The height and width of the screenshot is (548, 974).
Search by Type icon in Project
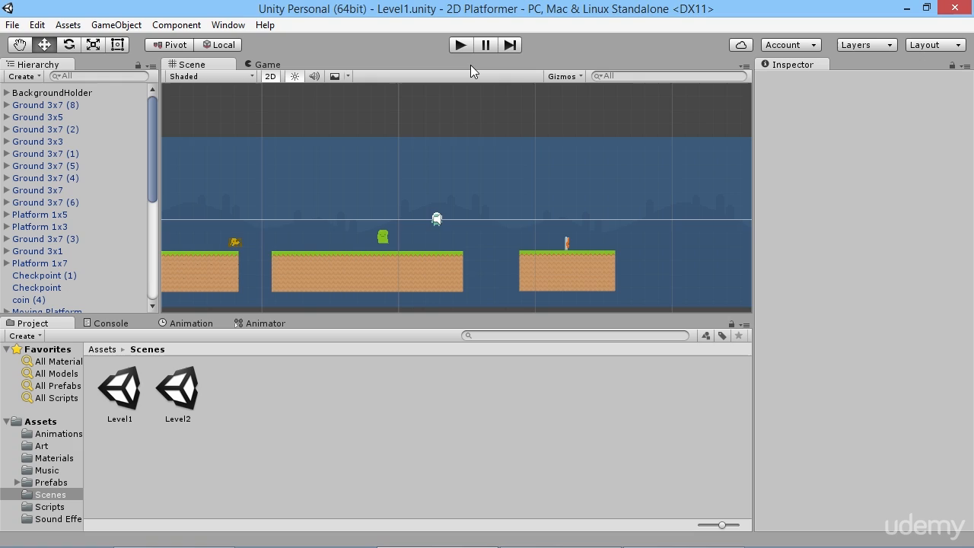click(706, 336)
